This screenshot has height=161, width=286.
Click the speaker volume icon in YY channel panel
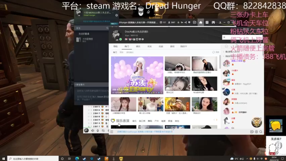pos(93,131)
